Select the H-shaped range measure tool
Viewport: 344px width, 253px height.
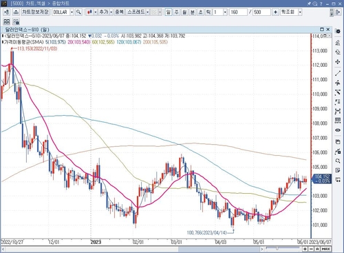pyautogui.click(x=338, y=112)
